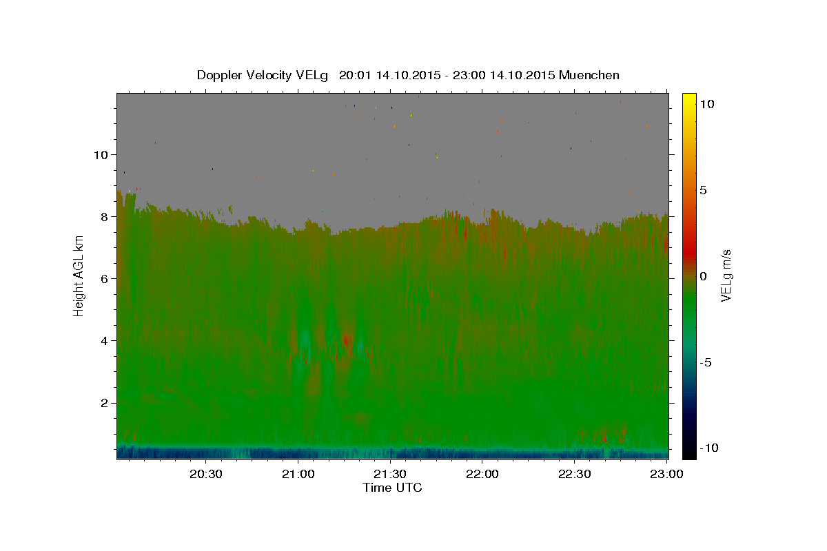Click the height axis label '6'

pyautogui.click(x=105, y=278)
